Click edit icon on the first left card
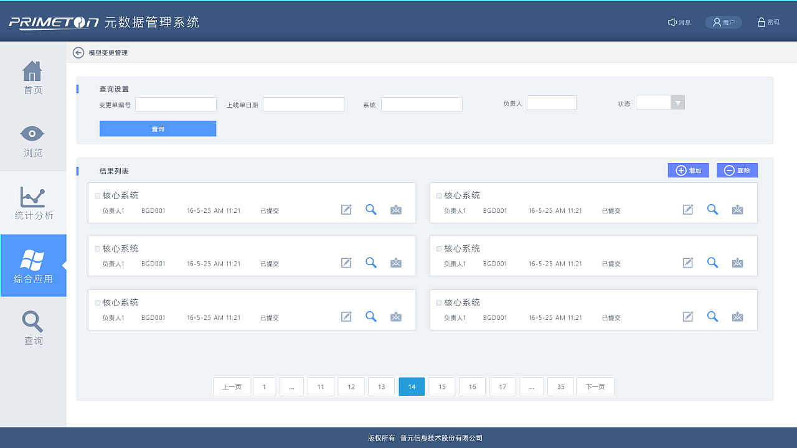797x448 pixels. click(x=346, y=210)
